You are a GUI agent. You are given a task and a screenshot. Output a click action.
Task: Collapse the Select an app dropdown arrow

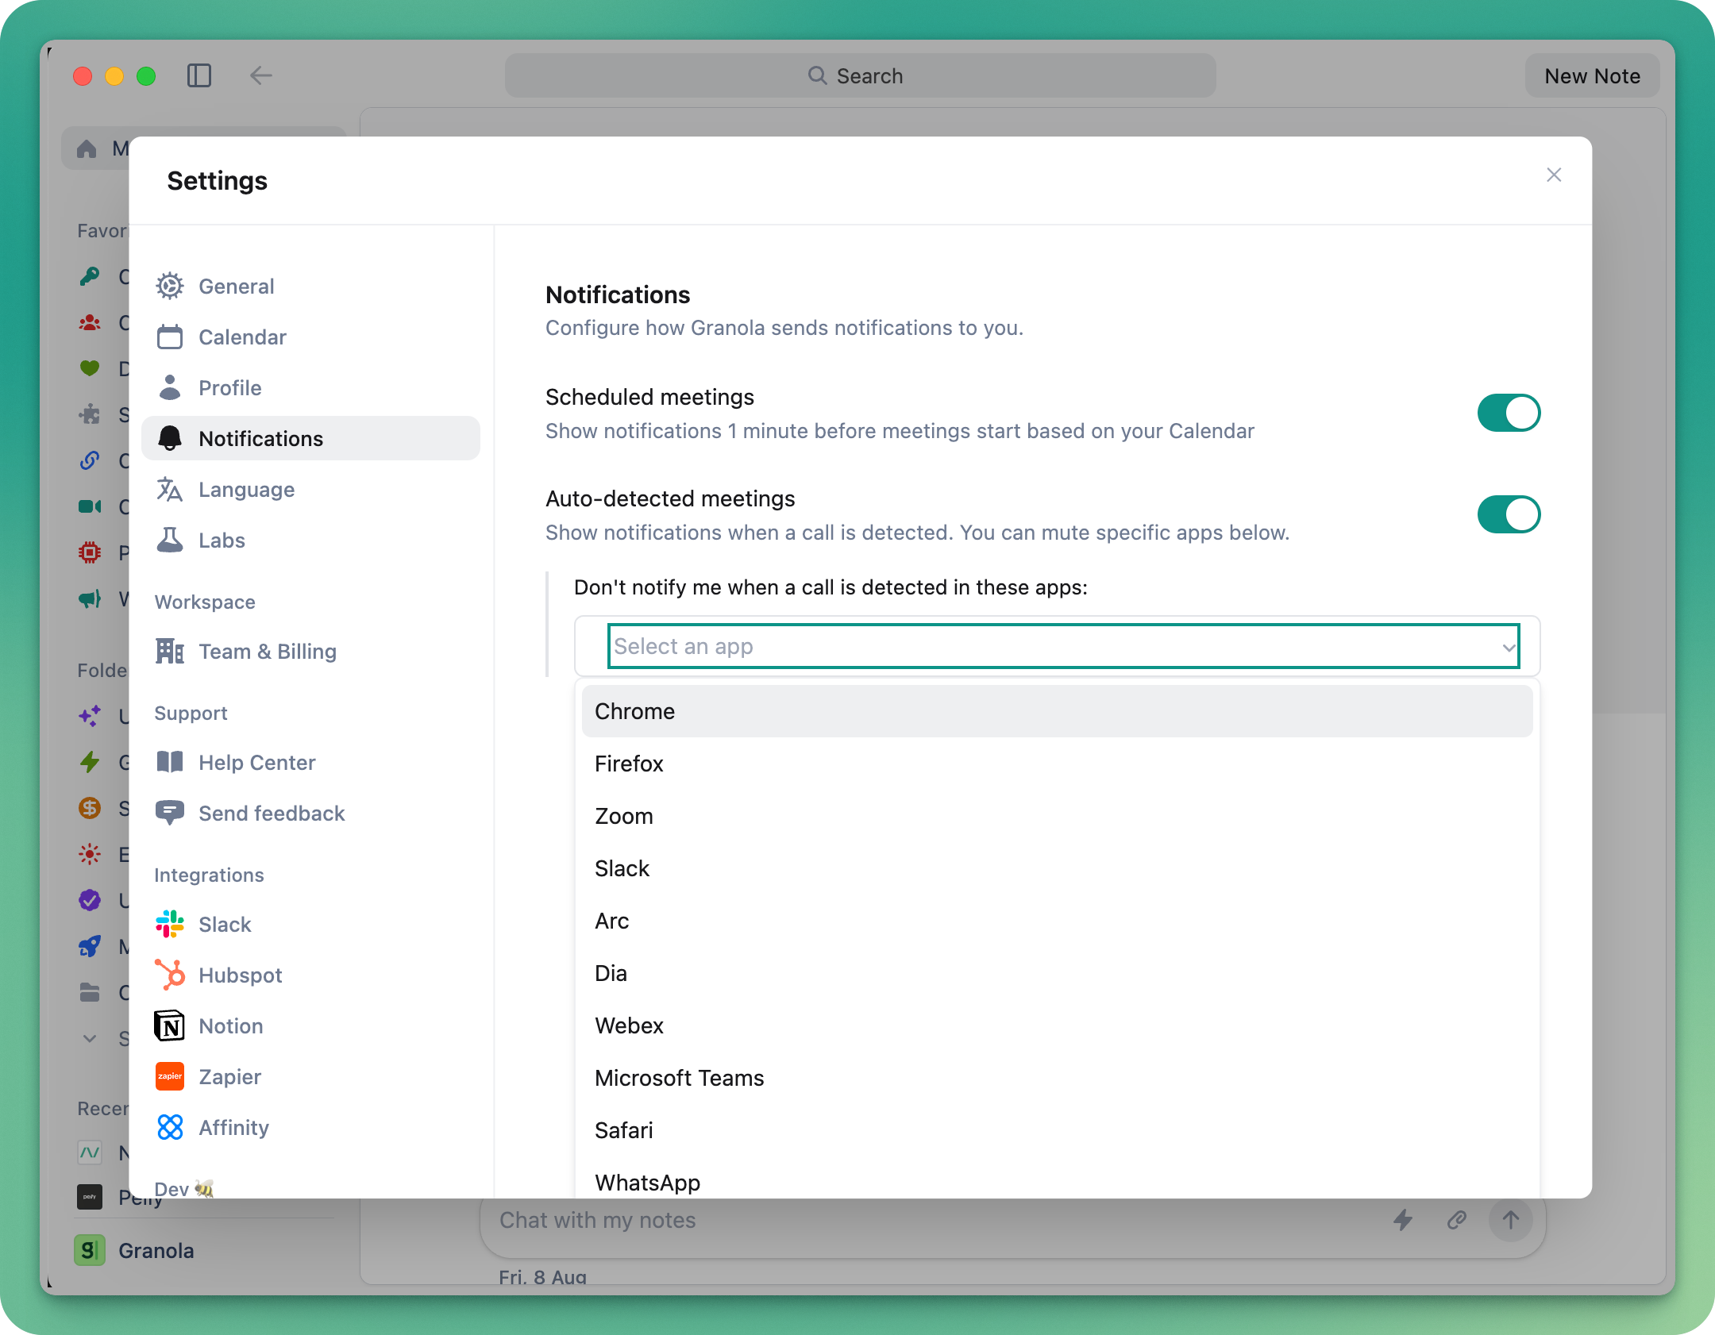1509,647
